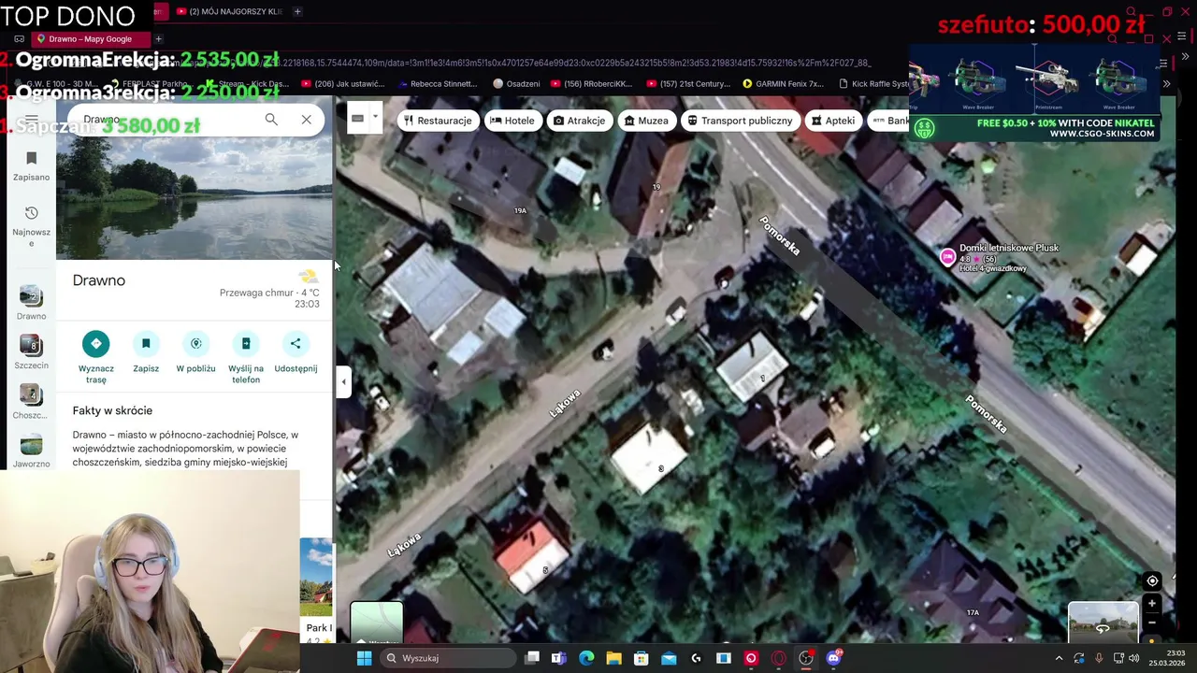Viewport: 1197px width, 673px height.
Task: Filter map by Apteki
Action: (x=833, y=121)
